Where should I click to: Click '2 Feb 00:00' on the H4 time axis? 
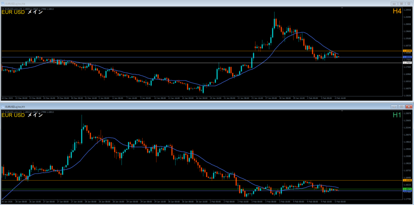pyautogui.click(x=313, y=98)
